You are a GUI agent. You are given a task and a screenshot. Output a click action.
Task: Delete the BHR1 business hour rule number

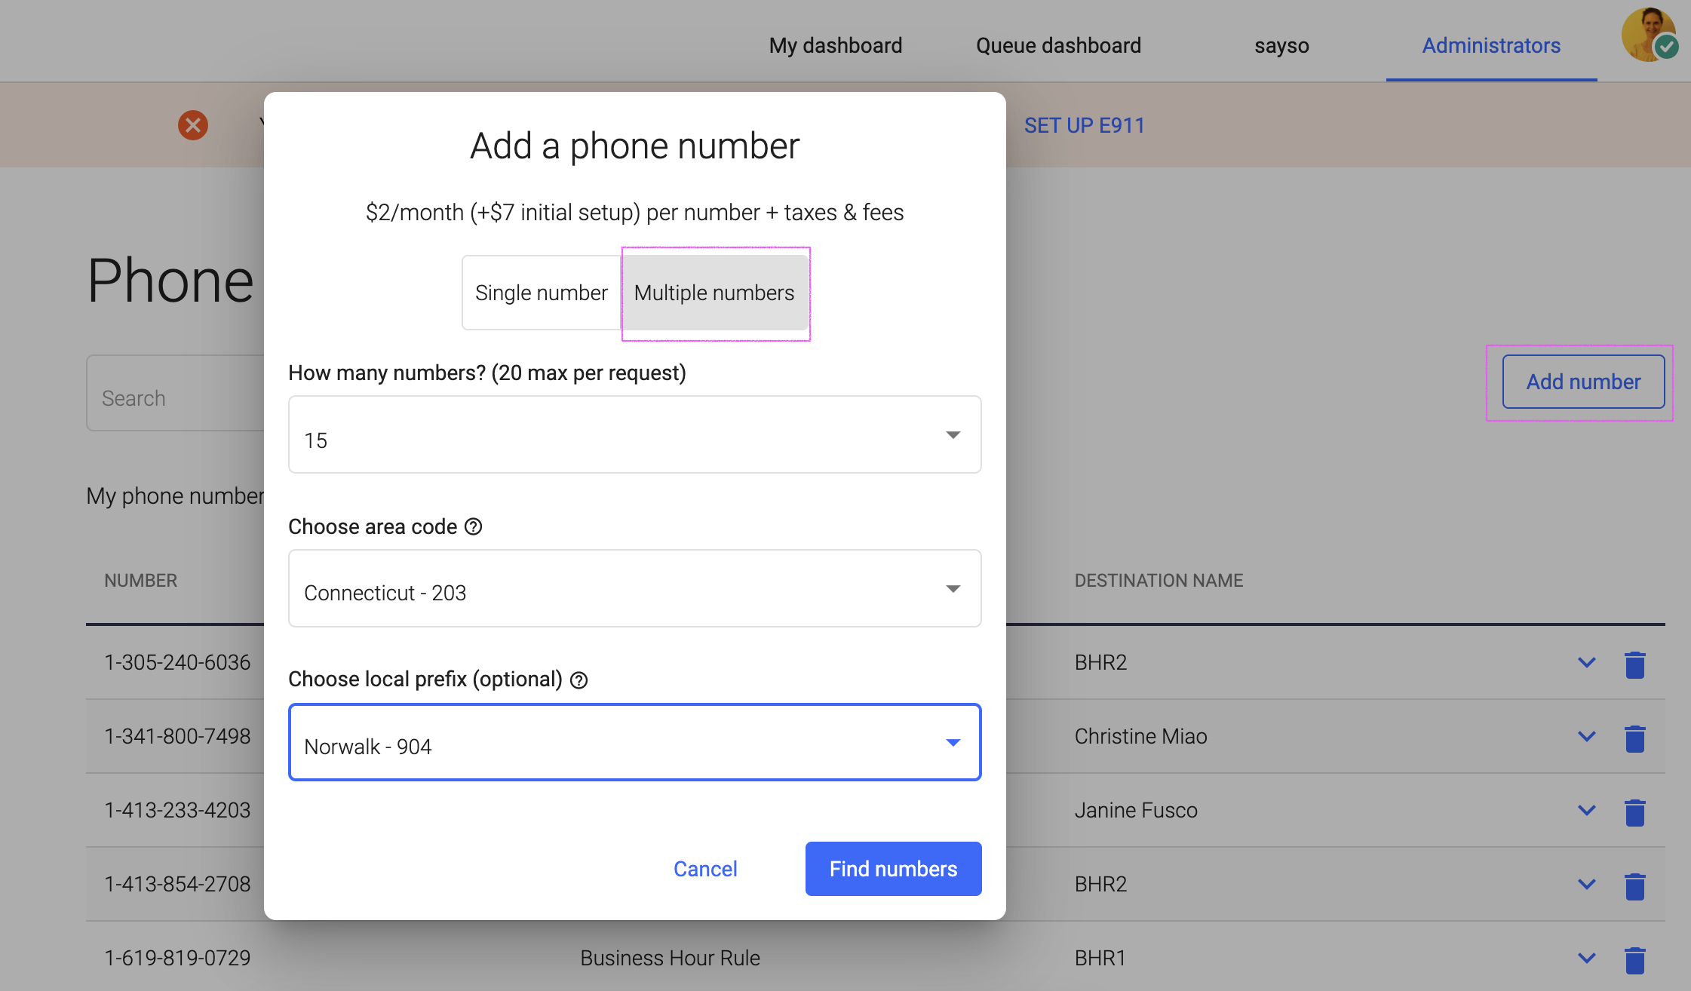coord(1635,958)
